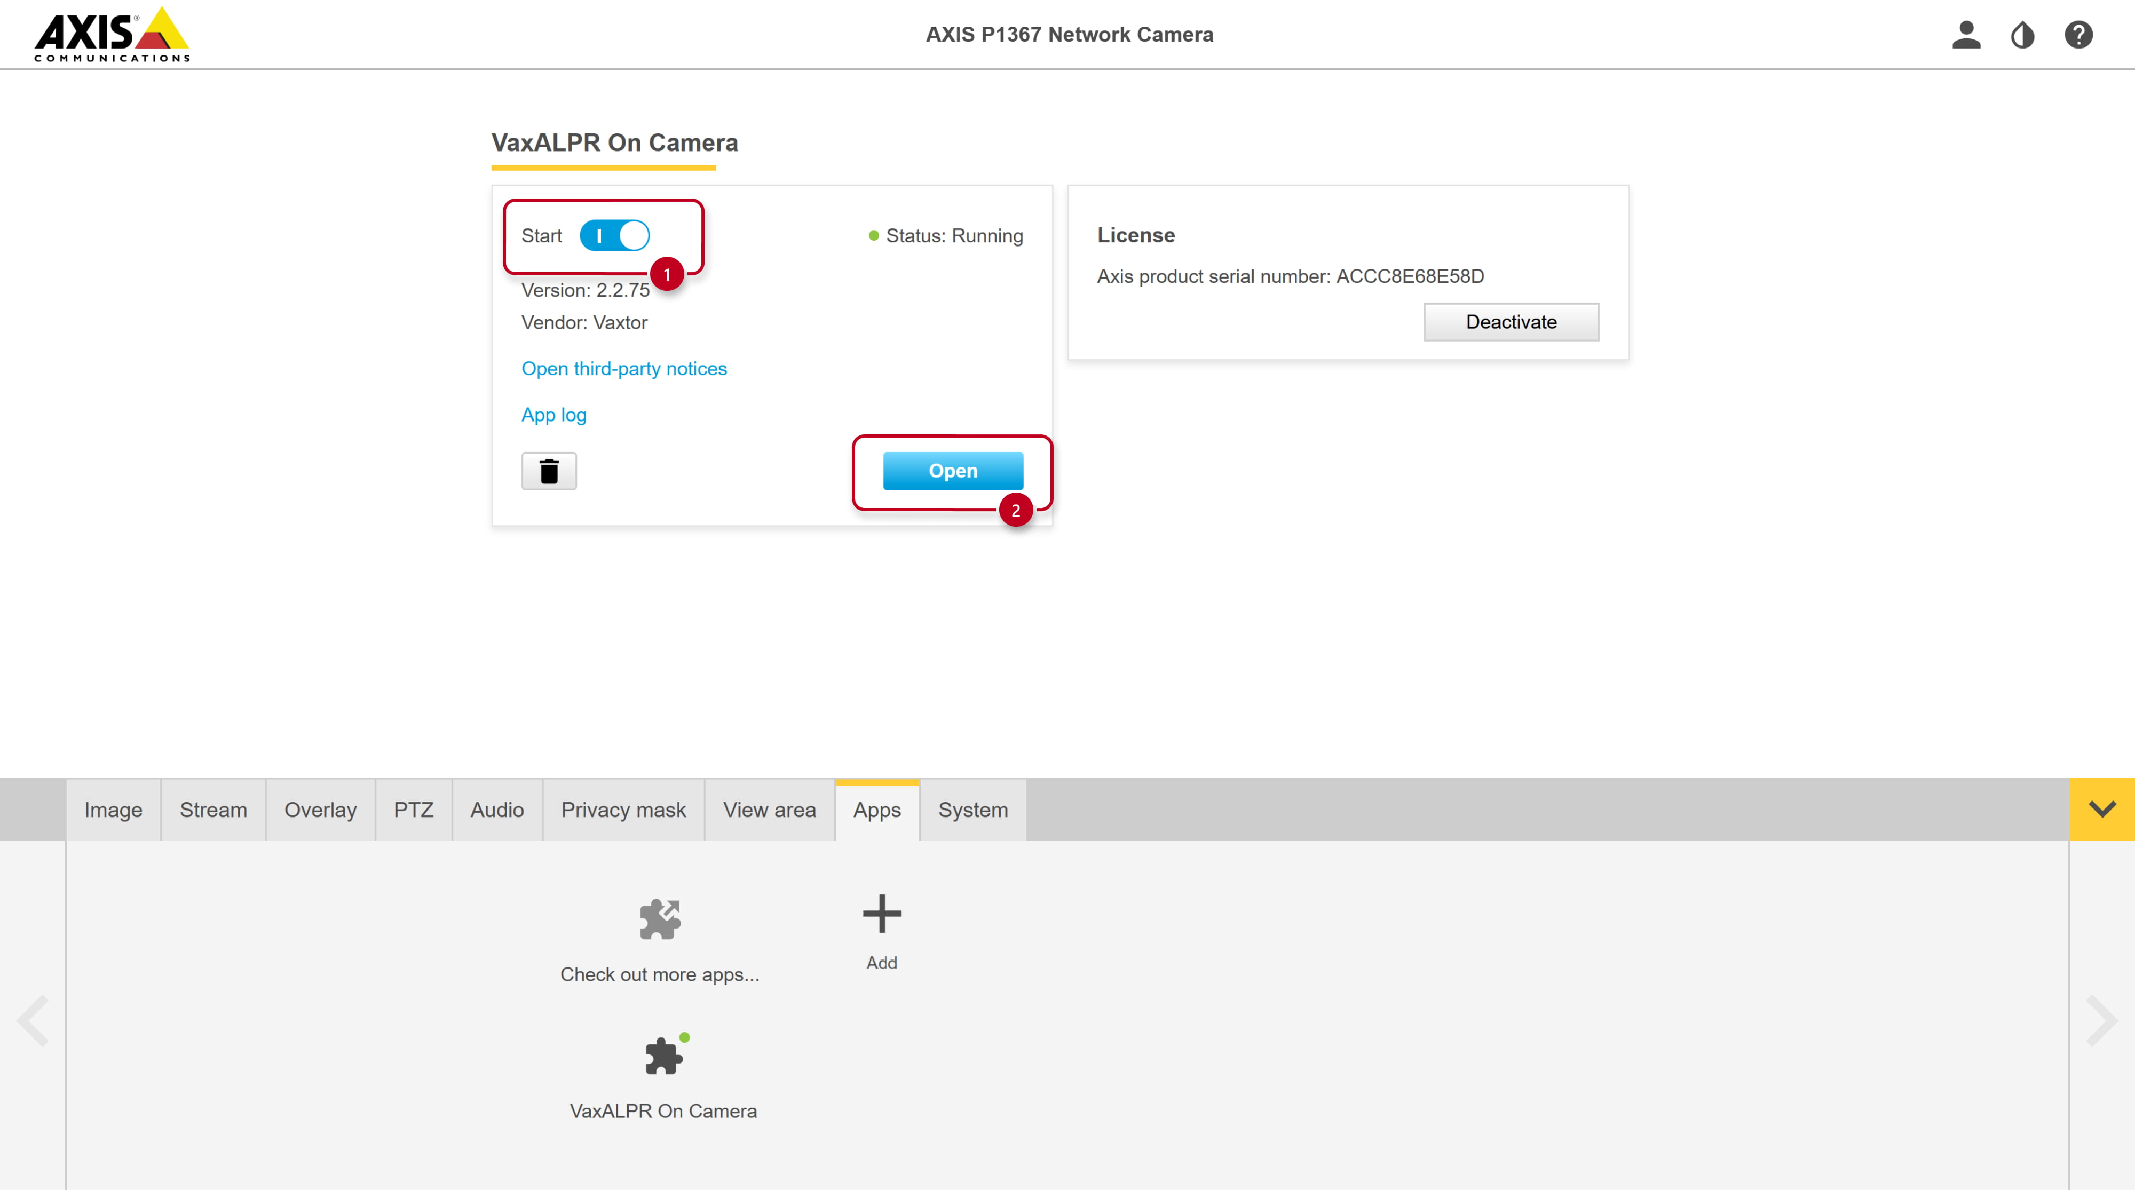The image size is (2135, 1190).
Task: Click the Vendor: Vaxtor text
Action: point(584,322)
